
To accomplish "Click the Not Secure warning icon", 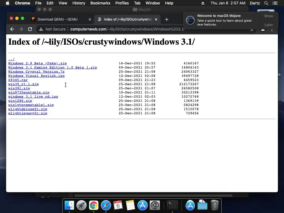I will coord(41,29).
